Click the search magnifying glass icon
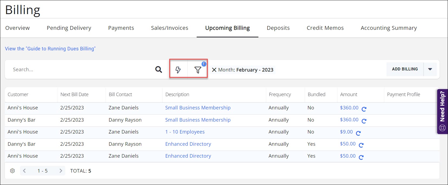 (x=158, y=70)
